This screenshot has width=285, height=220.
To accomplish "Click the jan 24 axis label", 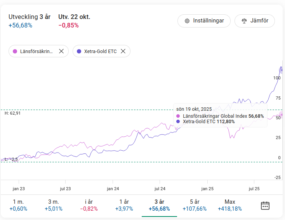I will tap(113, 189).
